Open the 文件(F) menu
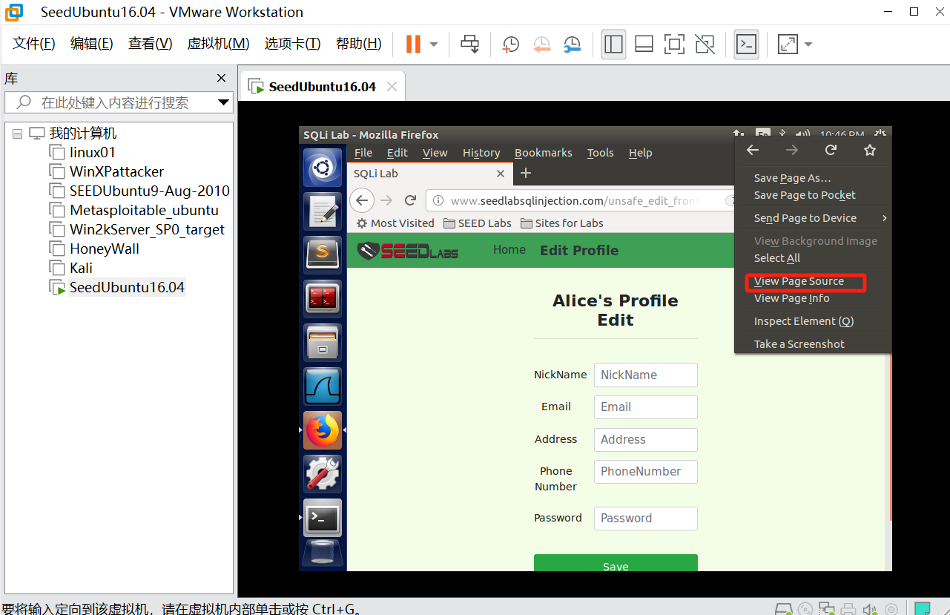 tap(34, 44)
